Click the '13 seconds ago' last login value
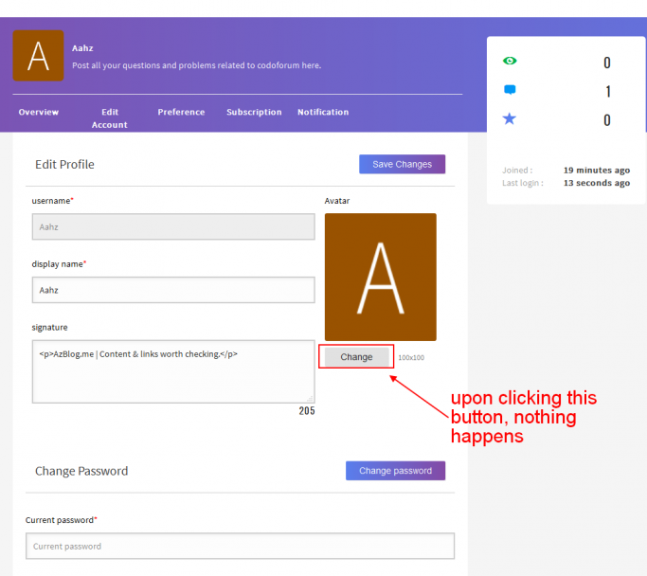 tap(597, 183)
